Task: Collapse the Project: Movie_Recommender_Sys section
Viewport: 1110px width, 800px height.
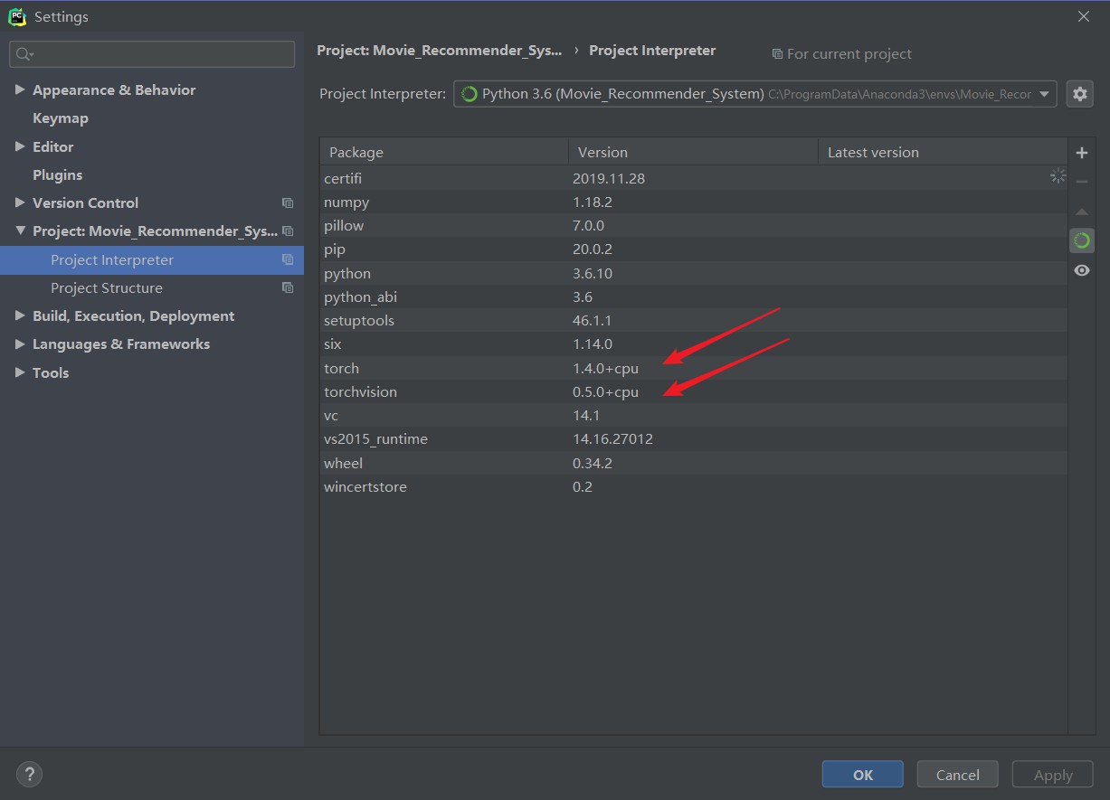Action: [20, 231]
